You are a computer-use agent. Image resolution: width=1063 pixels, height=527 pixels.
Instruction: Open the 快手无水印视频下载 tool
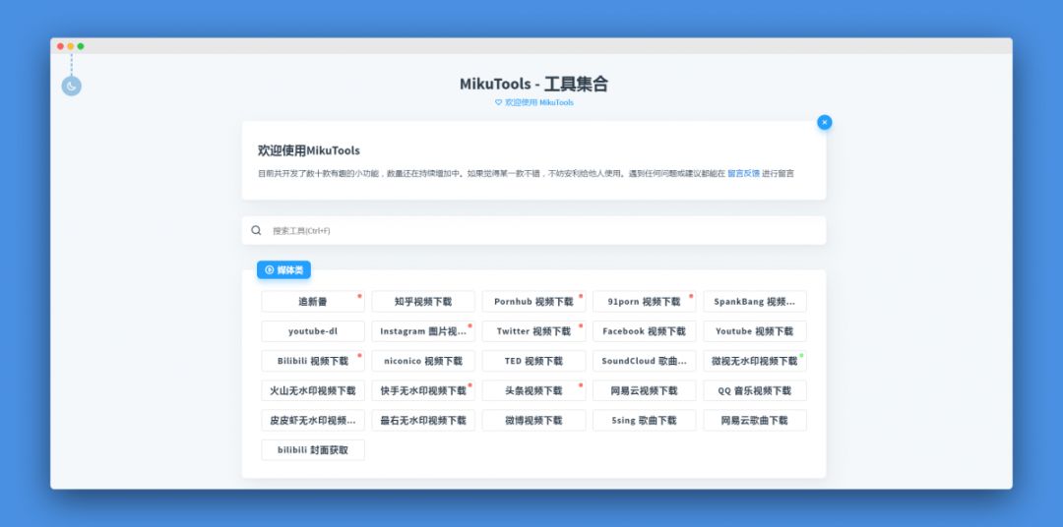click(423, 391)
